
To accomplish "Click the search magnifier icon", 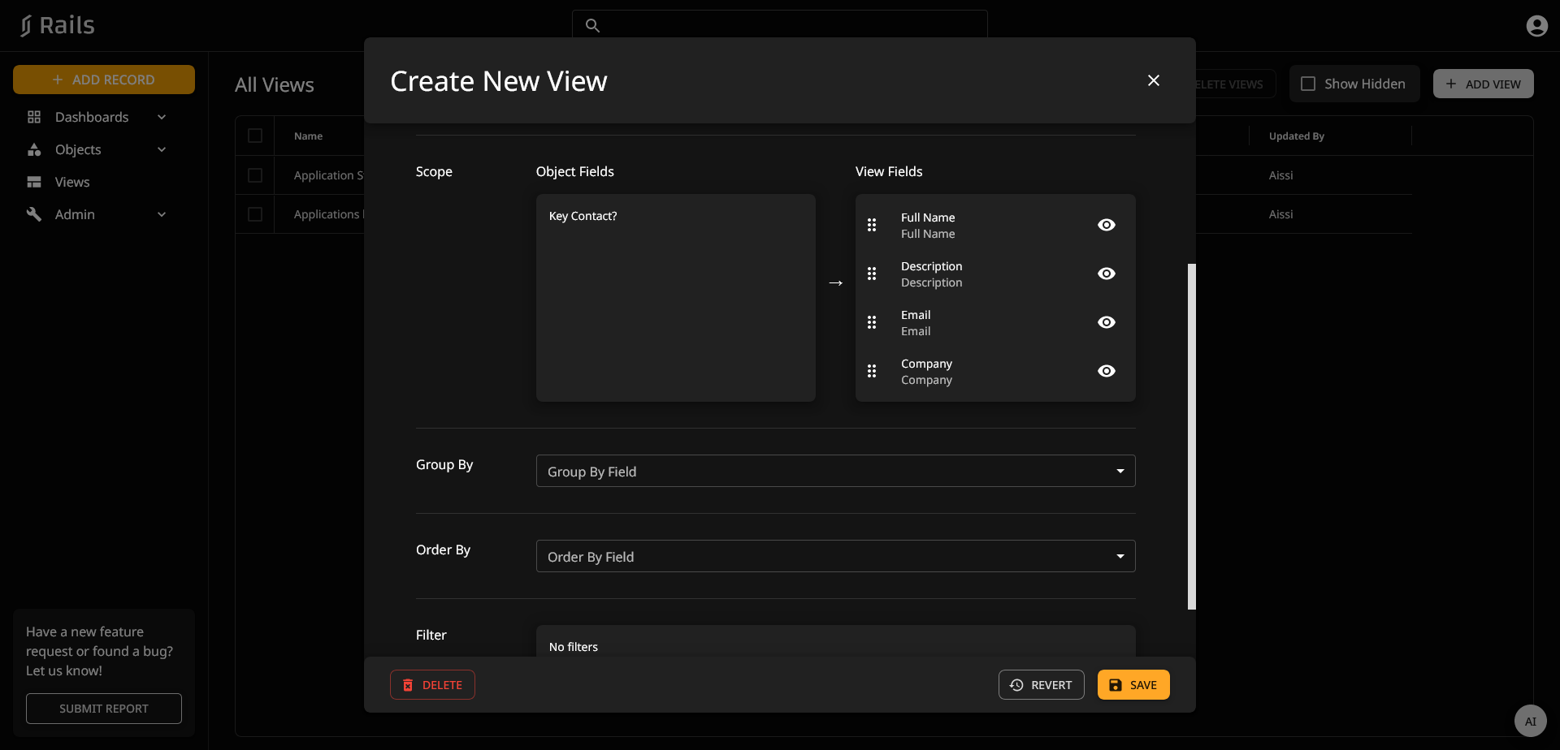I will click(x=593, y=26).
